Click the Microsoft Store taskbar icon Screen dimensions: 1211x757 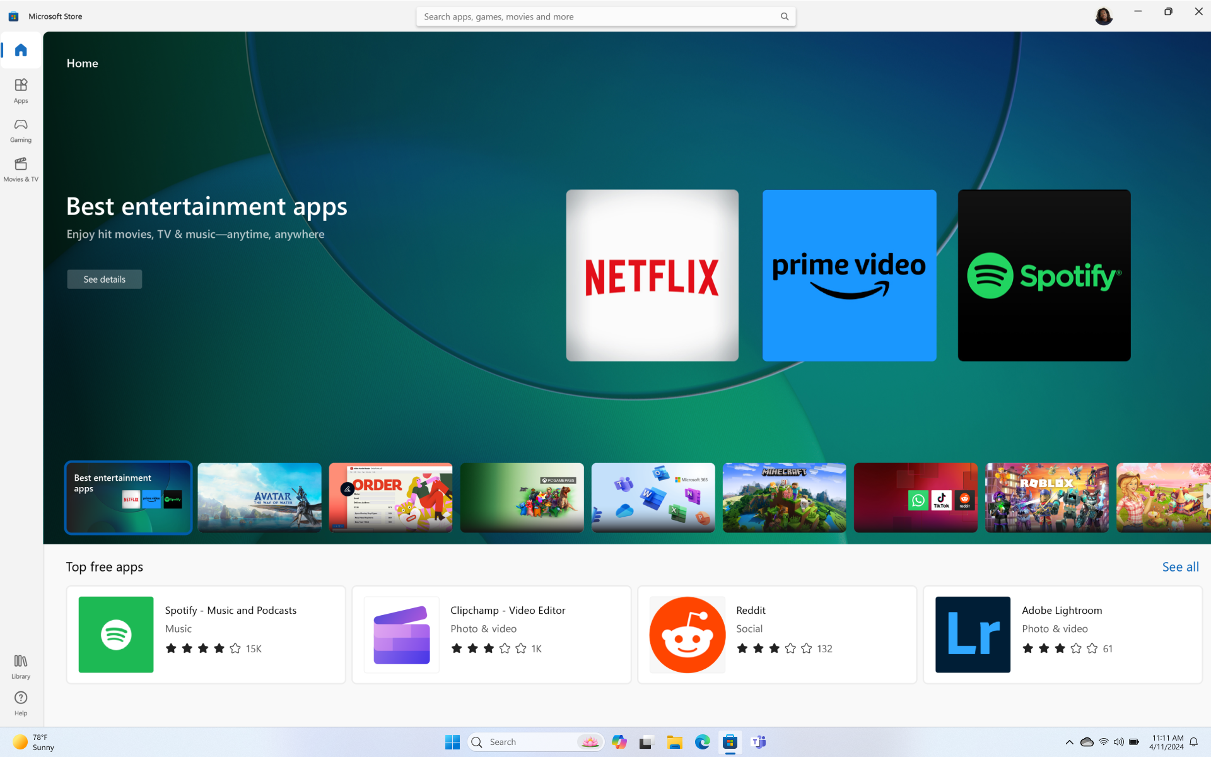(x=730, y=742)
